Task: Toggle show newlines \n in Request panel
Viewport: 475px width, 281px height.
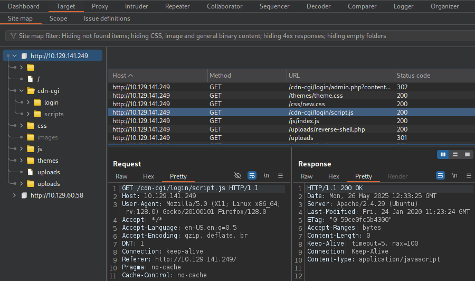Action: click(x=267, y=175)
